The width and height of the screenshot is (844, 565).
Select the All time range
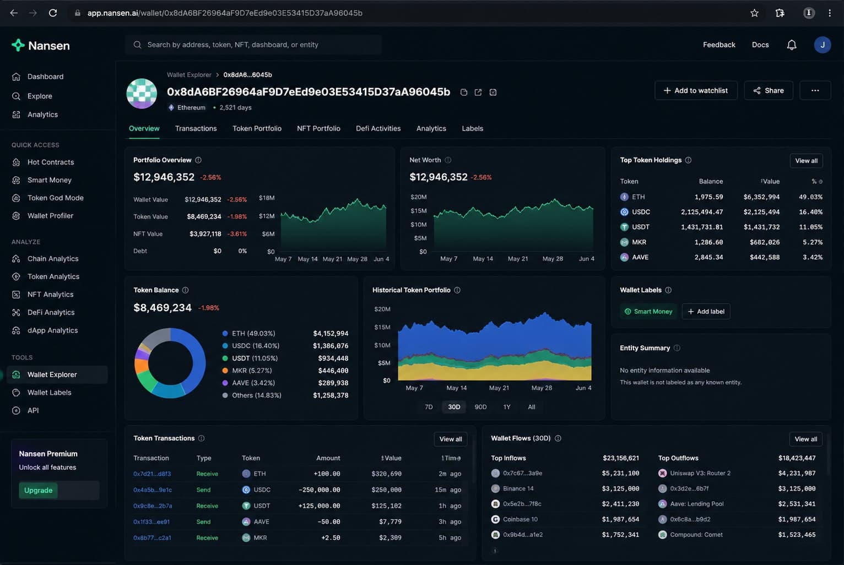(532, 407)
